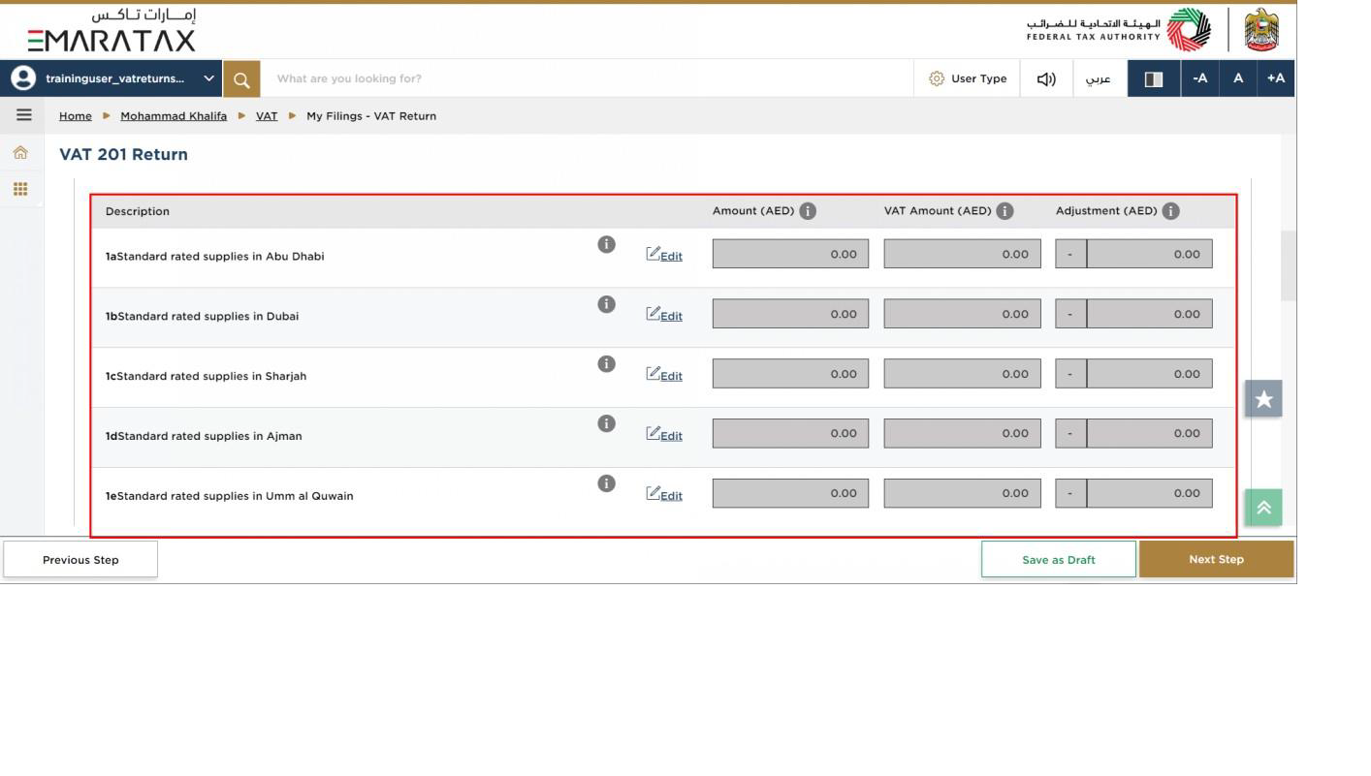Click the Adjustment value field for Dubai row
The height and width of the screenshot is (776, 1371).
point(1149,314)
